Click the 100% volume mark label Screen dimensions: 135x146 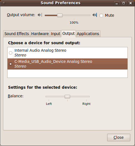[x=74, y=23]
